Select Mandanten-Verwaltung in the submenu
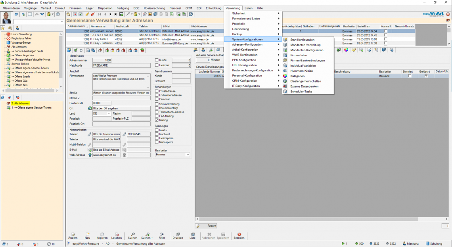The image size is (452, 247). (x=305, y=45)
